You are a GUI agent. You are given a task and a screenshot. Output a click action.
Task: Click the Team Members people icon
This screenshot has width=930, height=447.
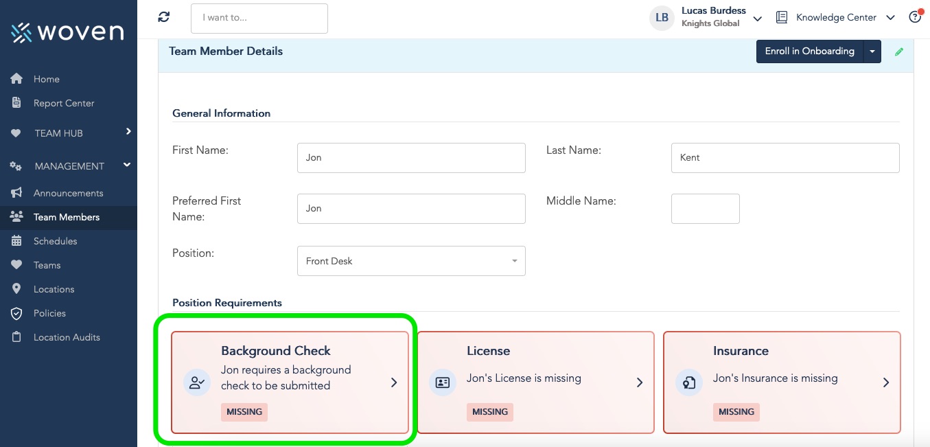point(17,217)
